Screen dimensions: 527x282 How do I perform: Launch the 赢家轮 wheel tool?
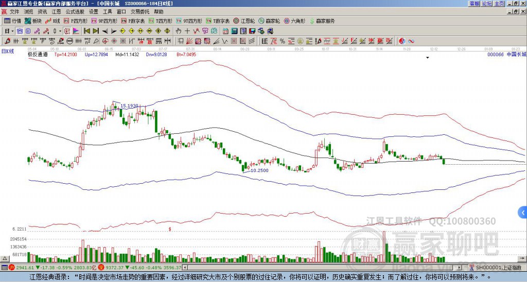click(x=269, y=21)
